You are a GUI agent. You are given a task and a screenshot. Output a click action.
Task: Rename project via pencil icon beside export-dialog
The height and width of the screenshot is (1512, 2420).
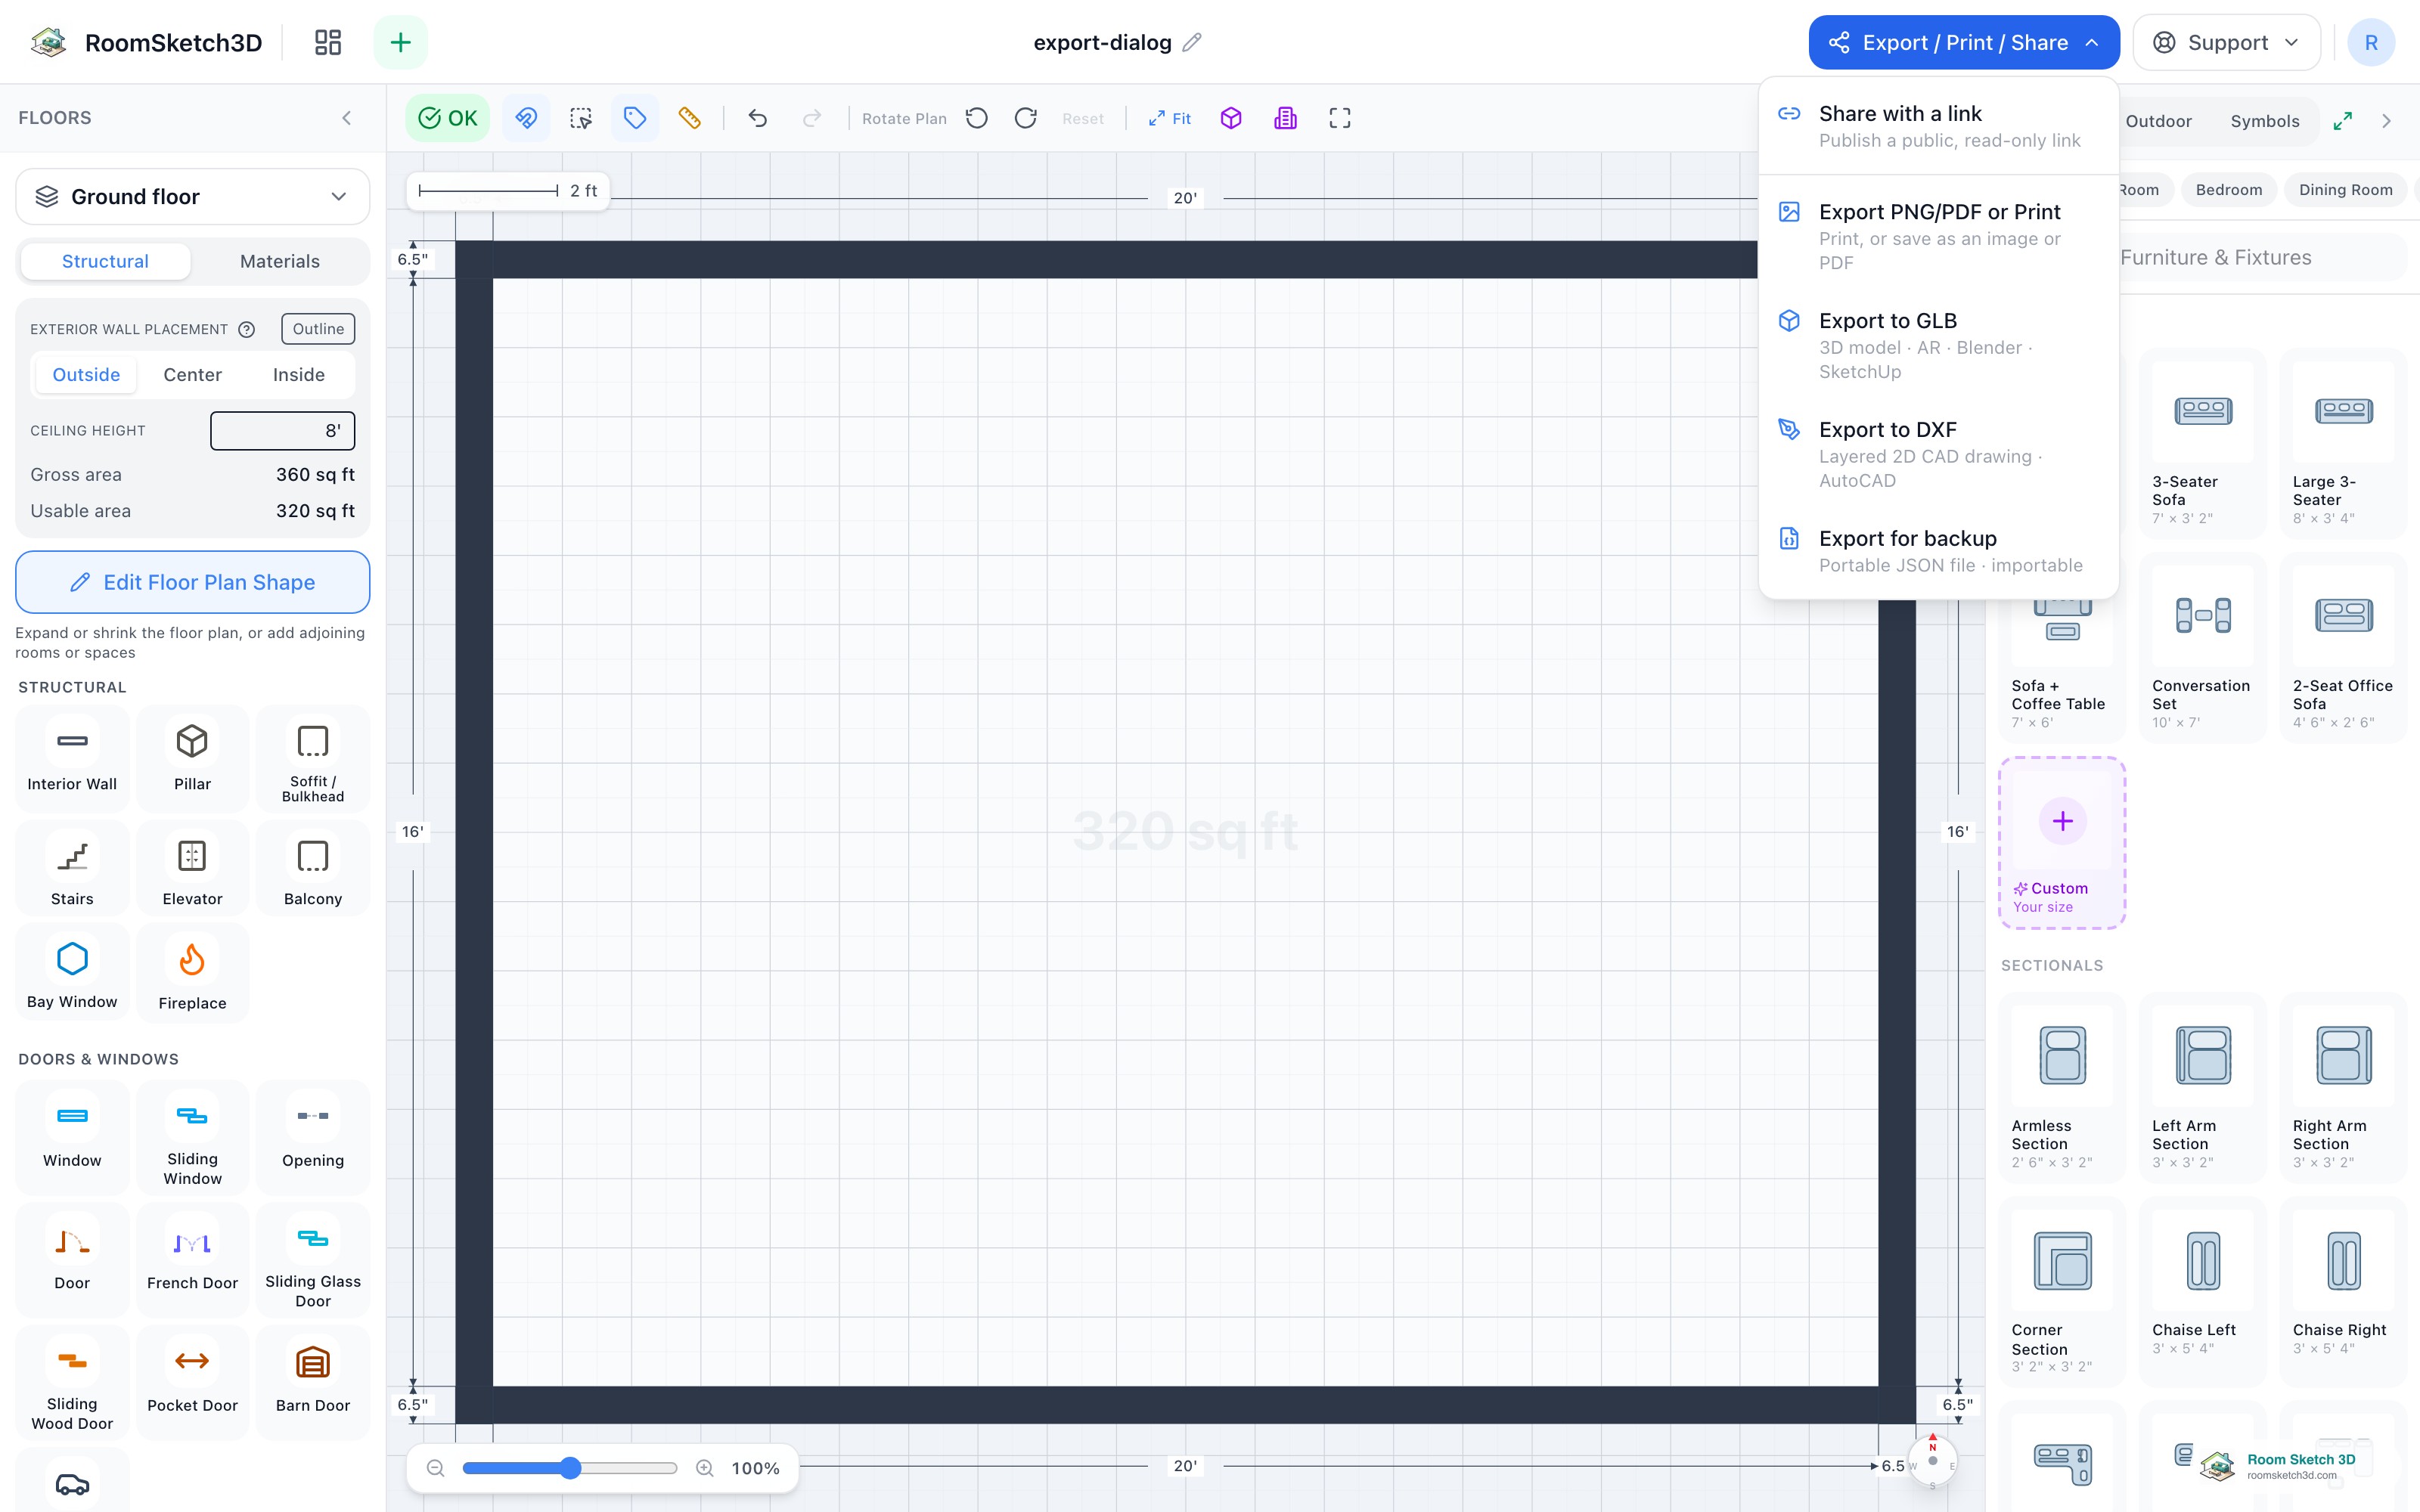(x=1191, y=42)
